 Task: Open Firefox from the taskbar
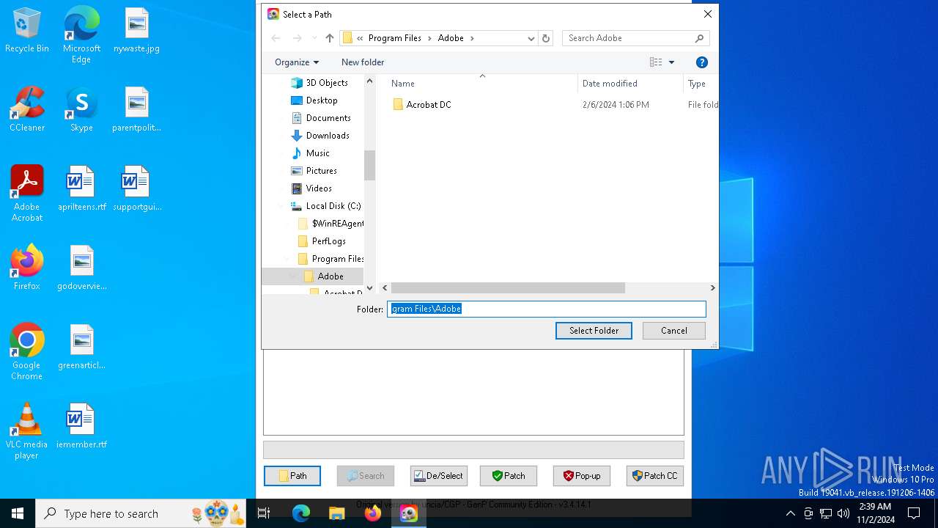tap(373, 513)
